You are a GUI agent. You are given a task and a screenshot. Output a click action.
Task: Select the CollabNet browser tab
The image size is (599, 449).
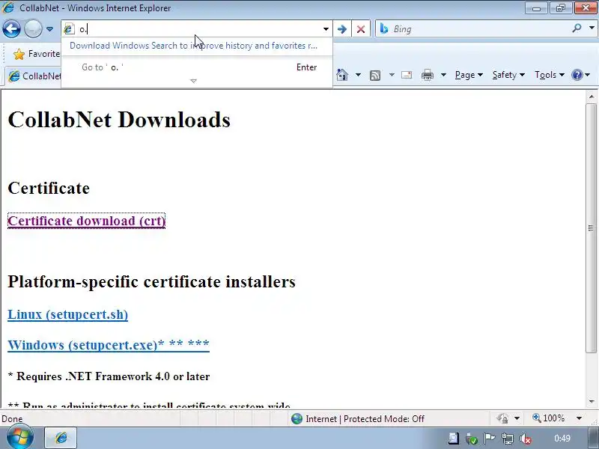click(34, 76)
